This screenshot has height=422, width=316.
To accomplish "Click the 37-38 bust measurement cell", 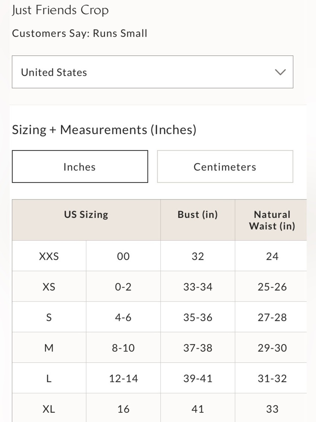I will coord(198,348).
